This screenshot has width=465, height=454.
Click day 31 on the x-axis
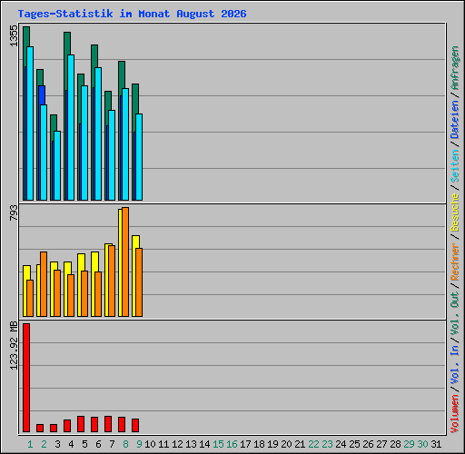[436, 444]
